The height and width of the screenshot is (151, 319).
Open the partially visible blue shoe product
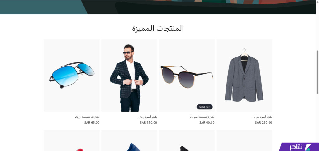tap(129, 140)
